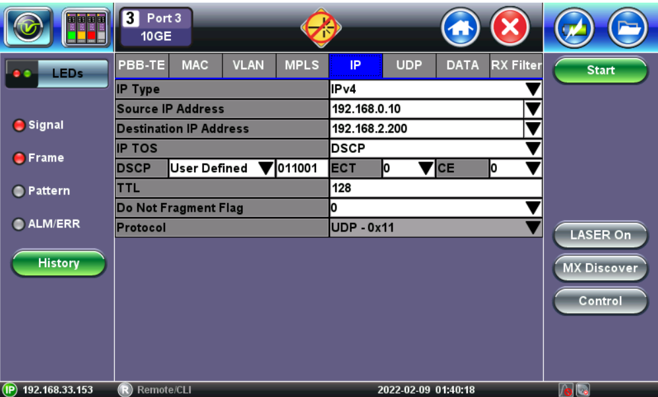Open the file folder manager icon
This screenshot has height=397, width=658.
[628, 28]
